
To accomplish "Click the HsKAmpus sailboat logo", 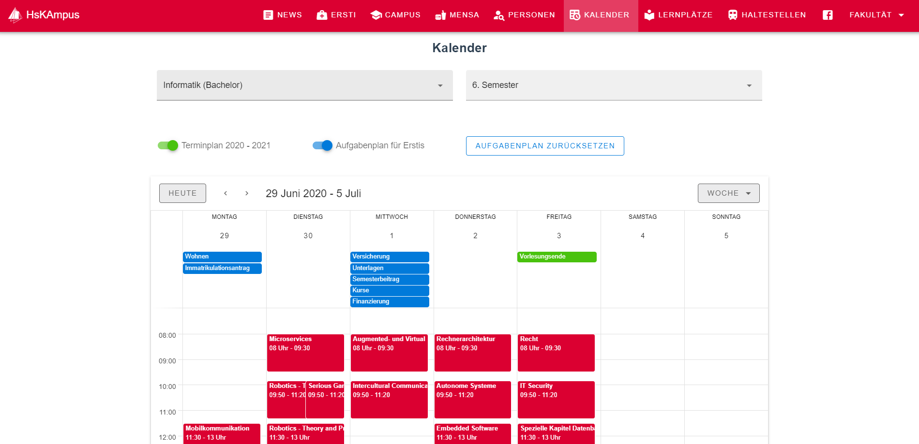I will [15, 15].
